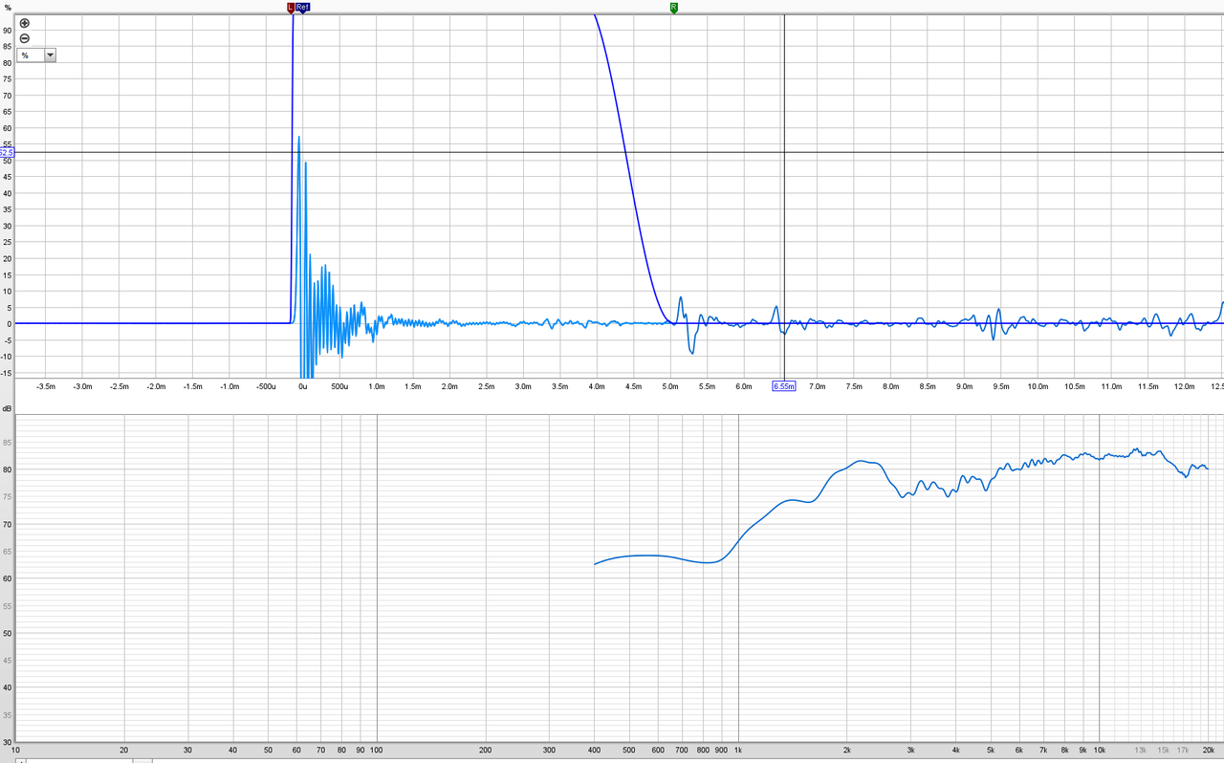The height and width of the screenshot is (763, 1224).
Task: Select the blue Ref marker
Action: pyautogui.click(x=303, y=7)
